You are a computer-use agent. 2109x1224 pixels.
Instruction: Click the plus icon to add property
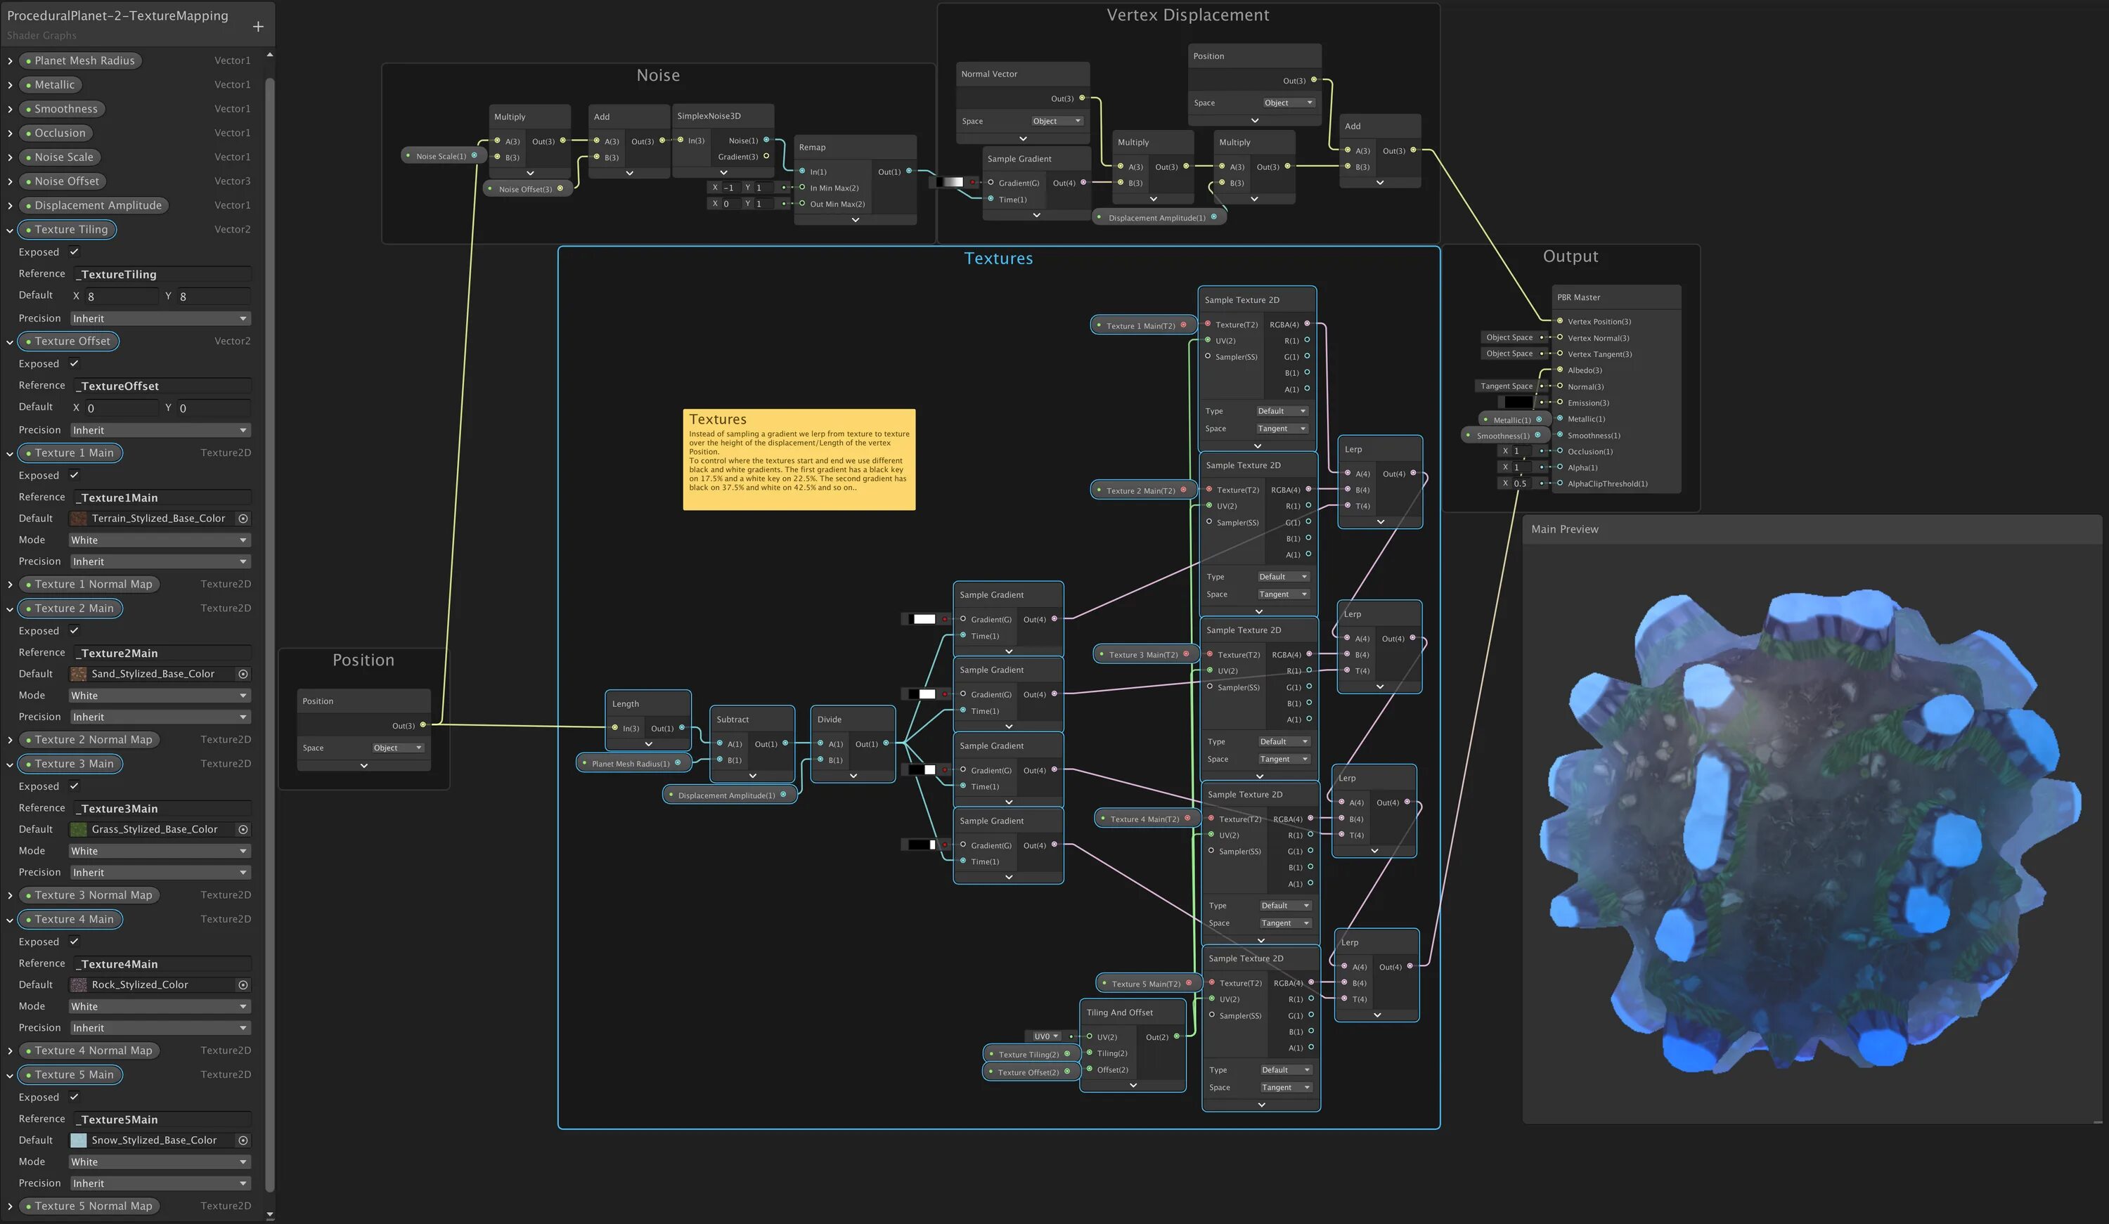click(x=258, y=27)
